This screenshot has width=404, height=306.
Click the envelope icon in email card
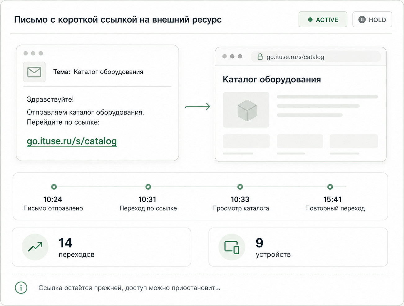coord(34,72)
